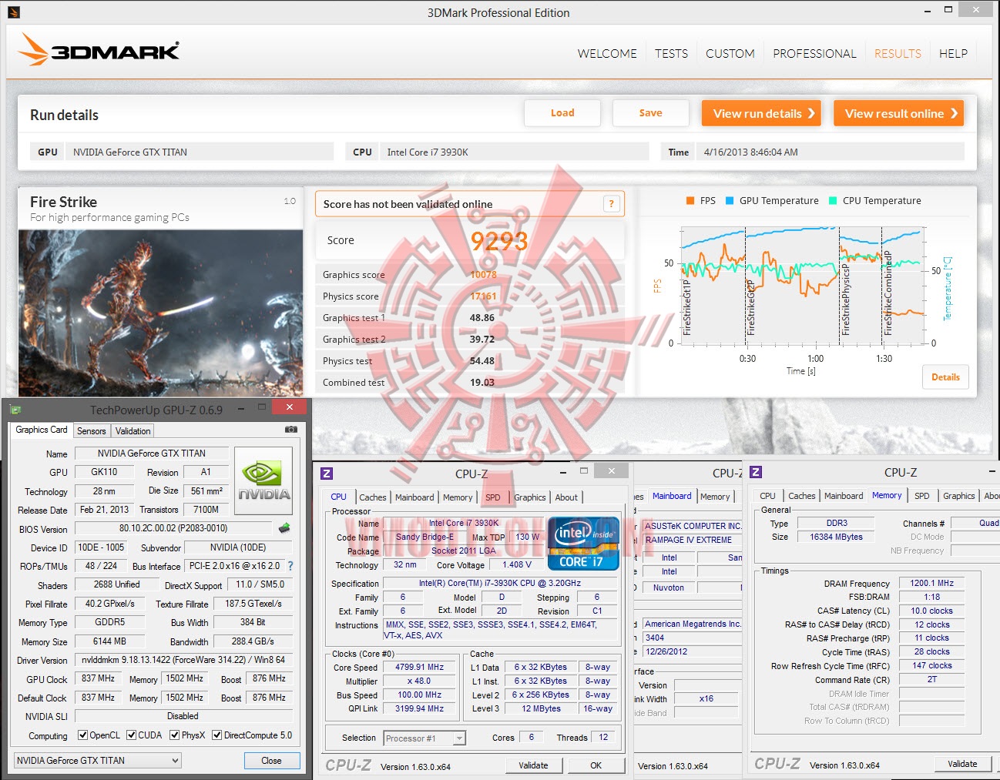Open the question mark help for score validation
This screenshot has height=780, width=1000.
pyautogui.click(x=612, y=203)
